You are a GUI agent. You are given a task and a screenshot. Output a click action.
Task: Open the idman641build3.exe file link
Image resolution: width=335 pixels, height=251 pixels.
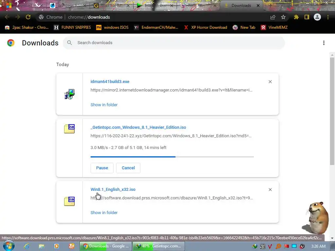tap(110, 81)
